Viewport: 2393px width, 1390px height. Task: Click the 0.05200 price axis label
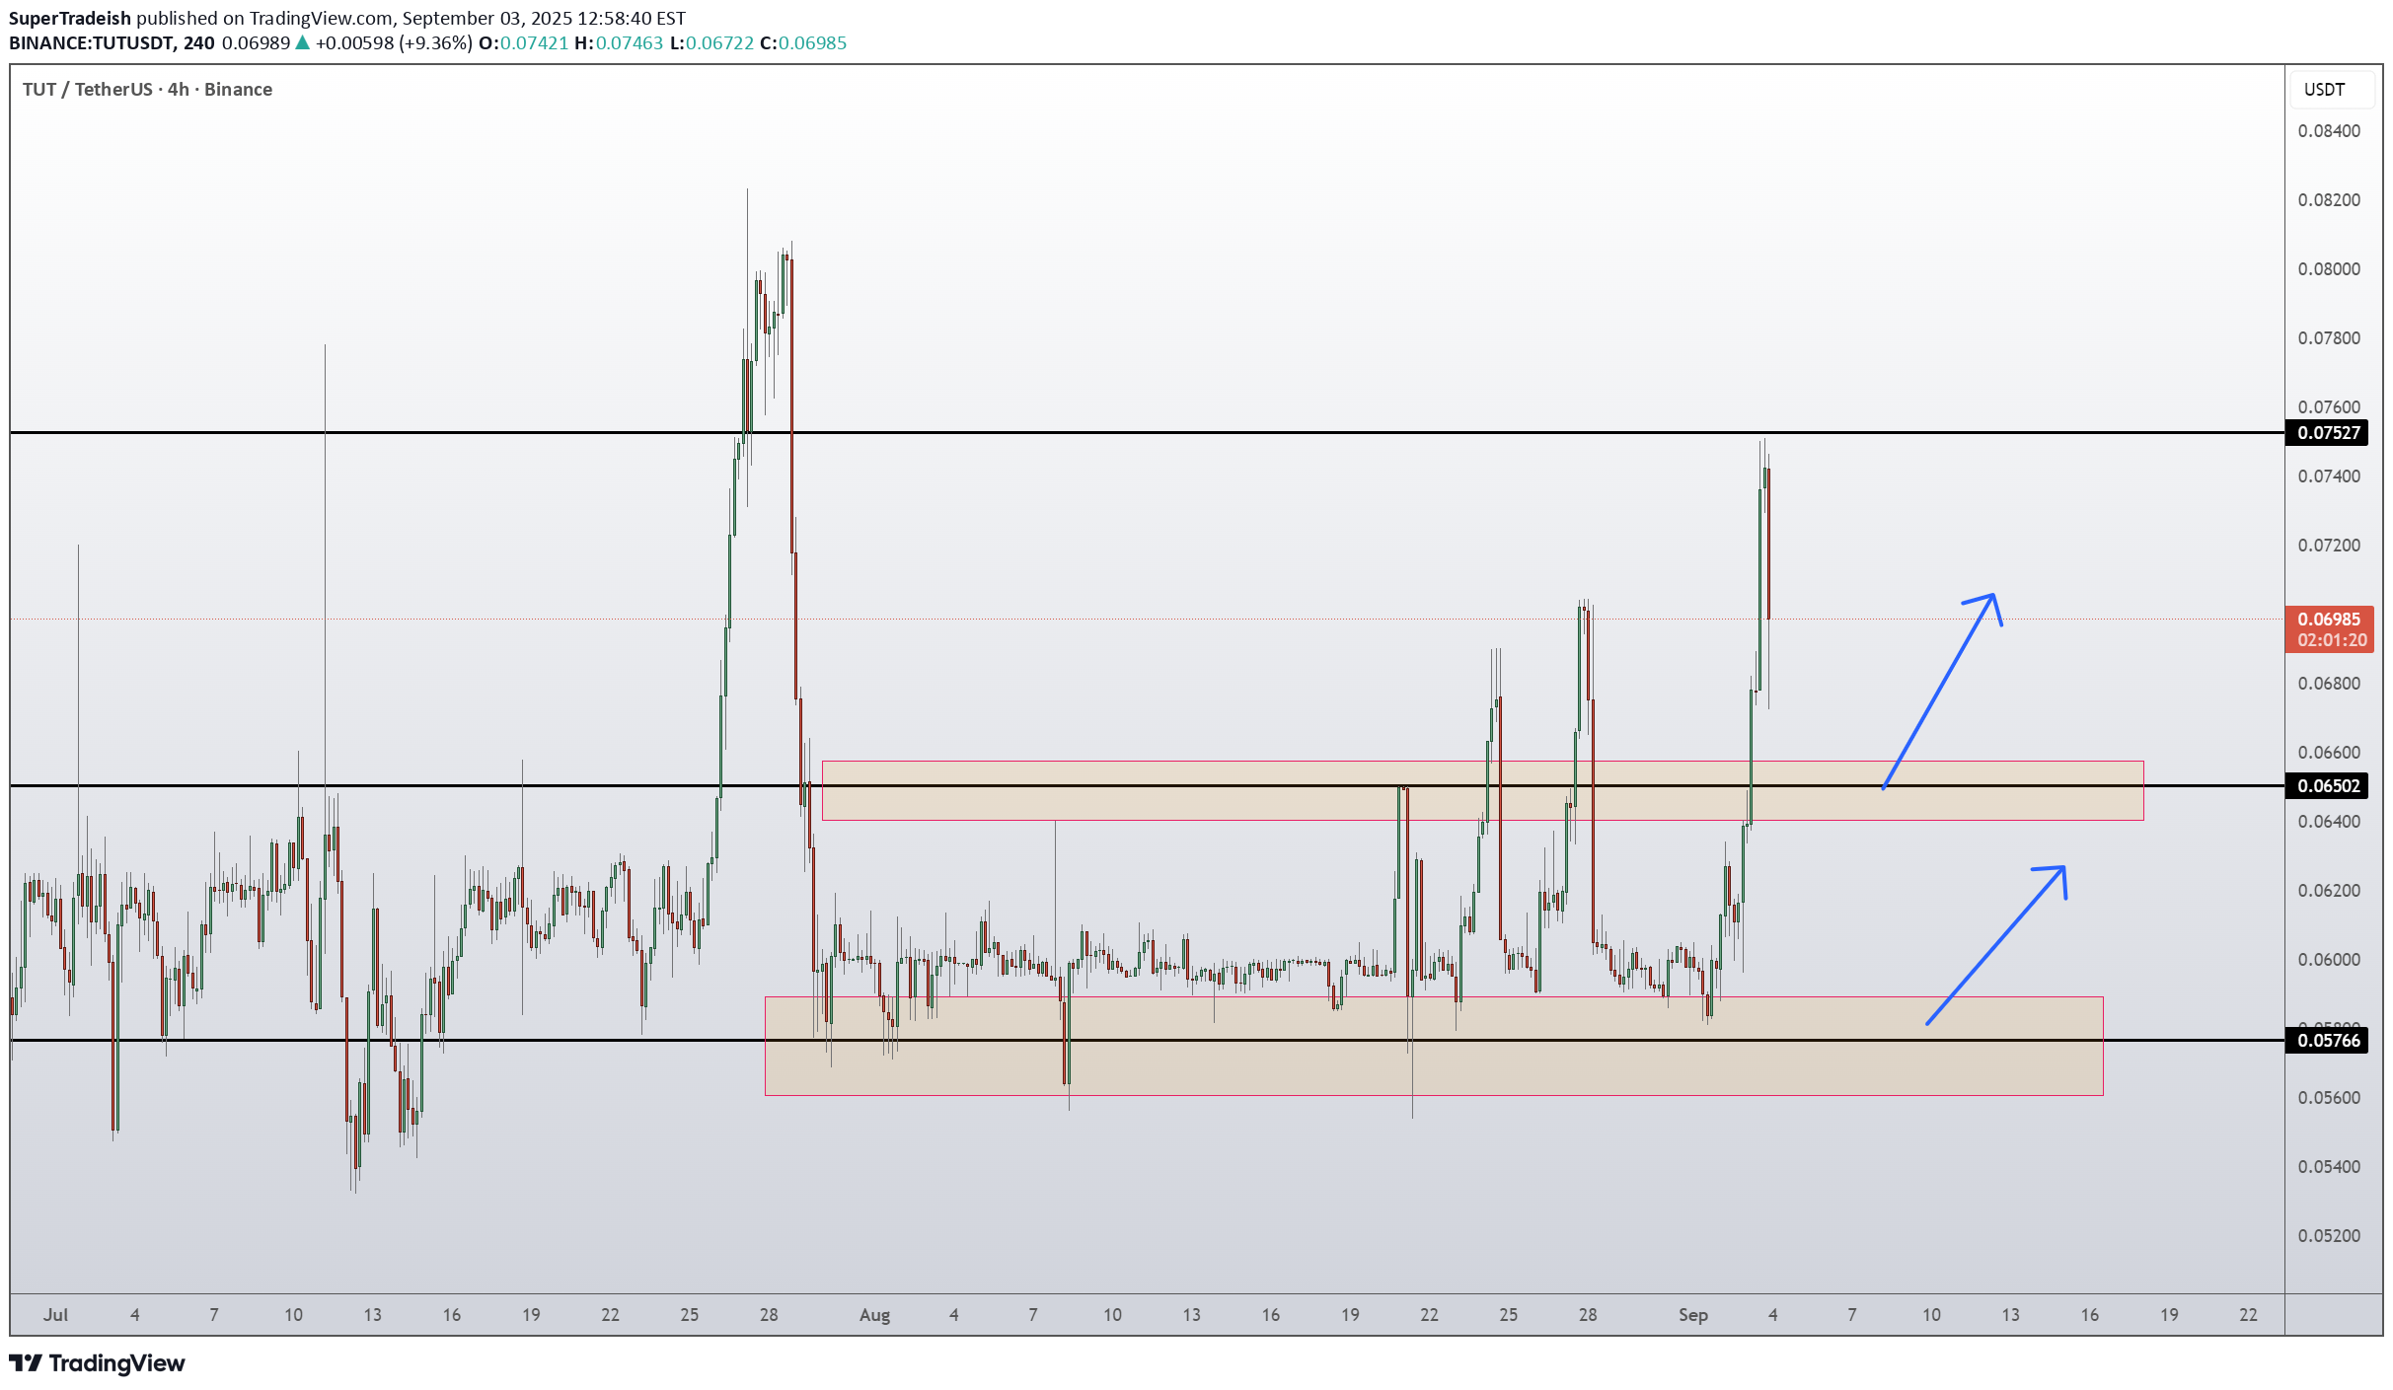pos(2329,1235)
